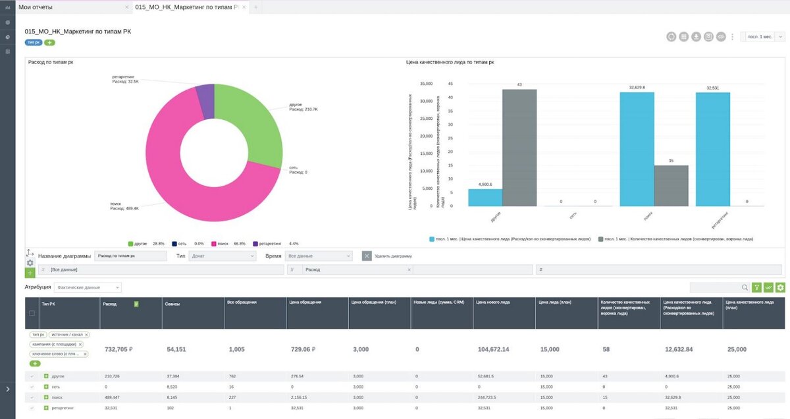Click the green table settings gear icon

[x=780, y=287]
